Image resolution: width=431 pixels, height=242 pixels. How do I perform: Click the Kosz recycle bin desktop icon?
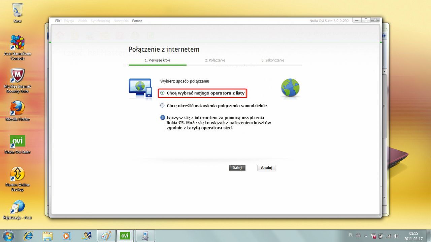18,13
